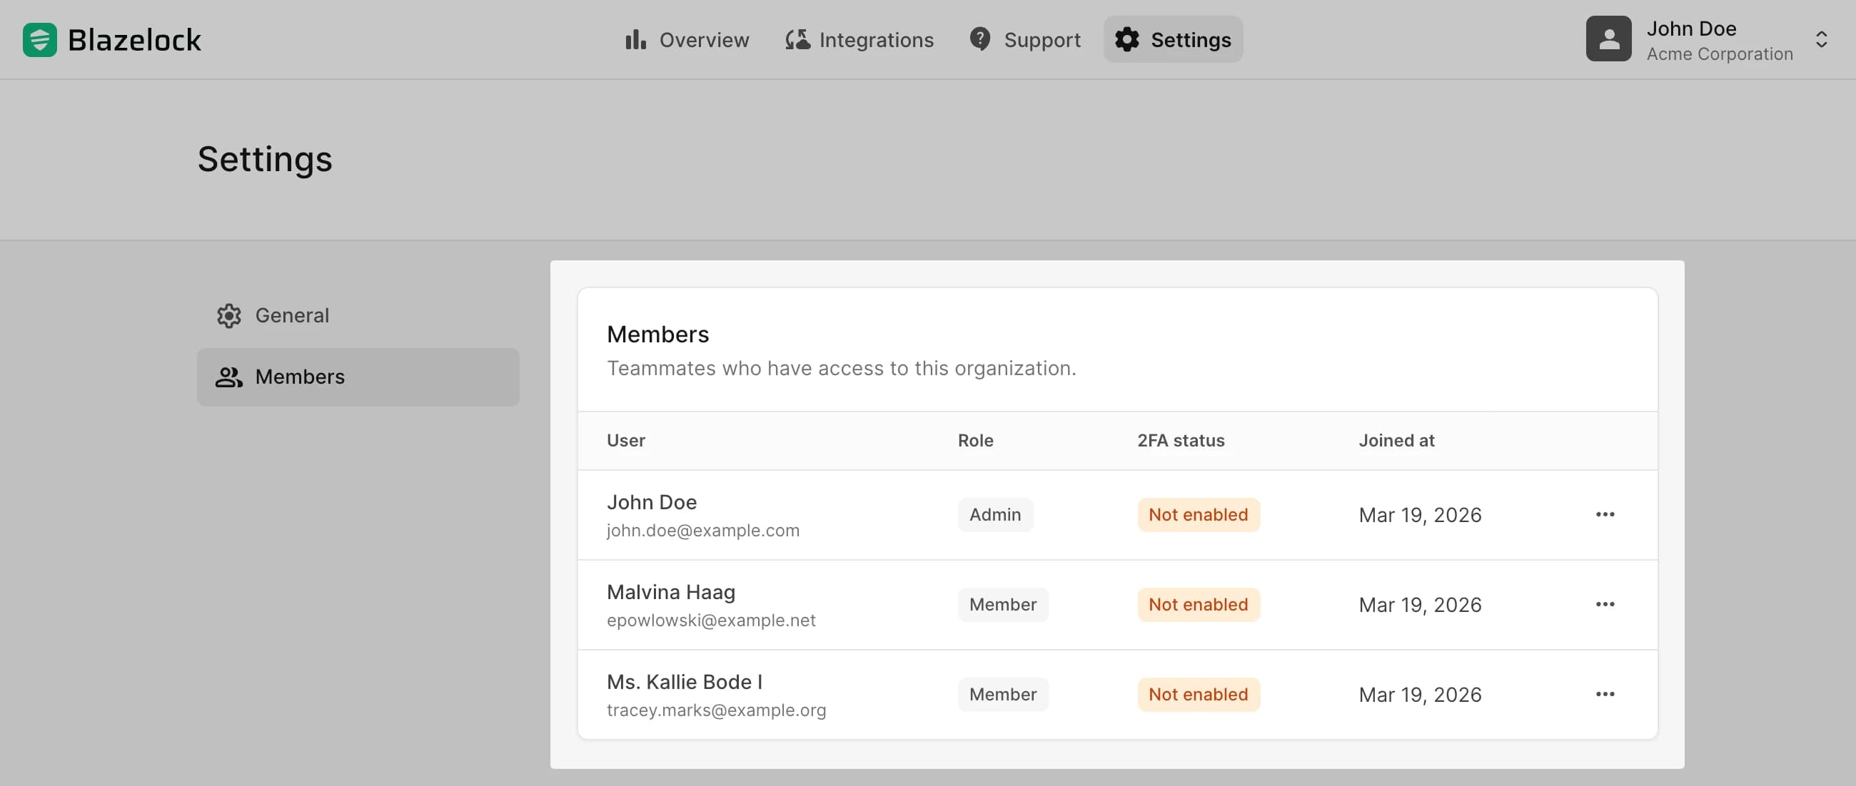
Task: Click Malvina Haag's Member role badge
Action: (x=1002, y=605)
